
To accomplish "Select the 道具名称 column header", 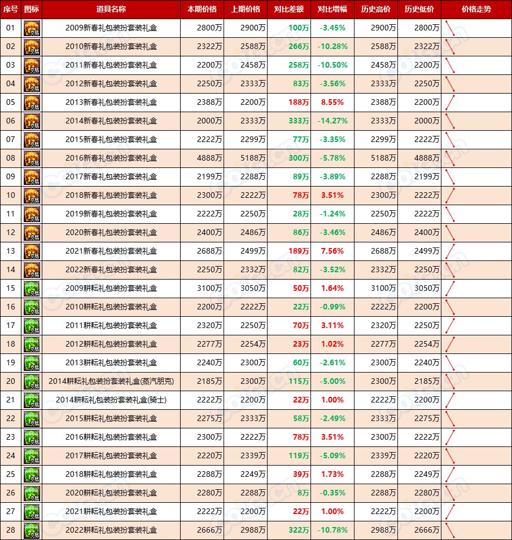I will (x=111, y=10).
